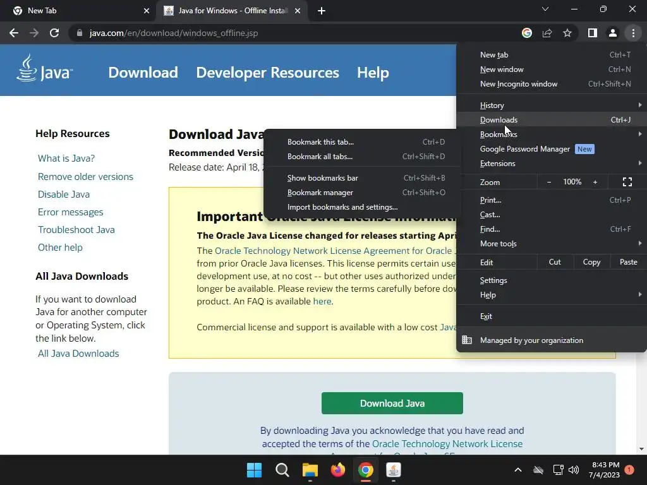This screenshot has height=485, width=647.
Task: Close the Java for Windows tab
Action: pyautogui.click(x=298, y=11)
